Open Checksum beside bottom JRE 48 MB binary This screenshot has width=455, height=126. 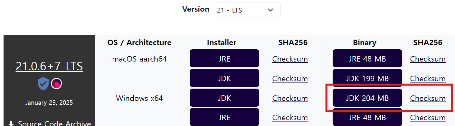pos(428,118)
